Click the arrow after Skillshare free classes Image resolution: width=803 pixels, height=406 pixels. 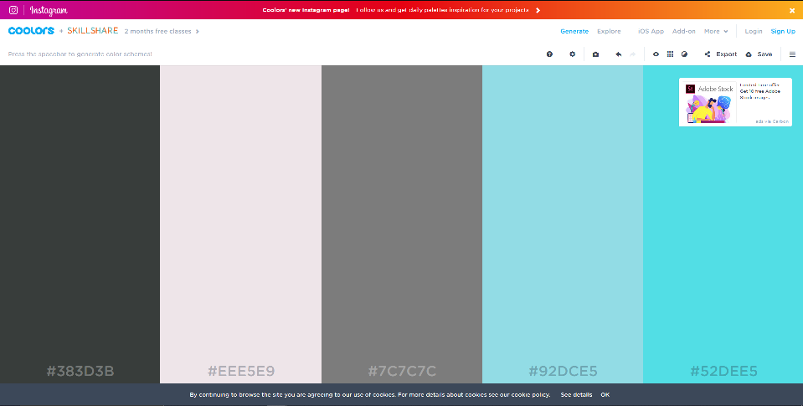coord(198,31)
